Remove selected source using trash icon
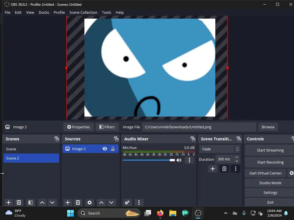The height and width of the screenshot is (220, 294). [x=78, y=203]
